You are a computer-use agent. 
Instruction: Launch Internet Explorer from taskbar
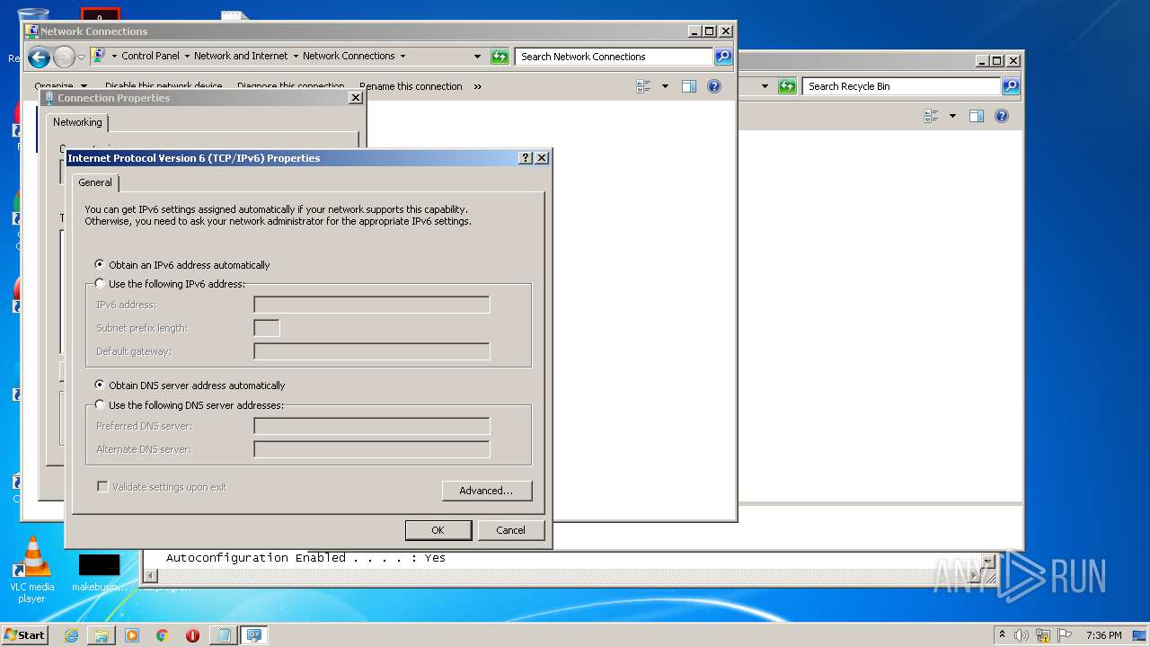point(71,635)
